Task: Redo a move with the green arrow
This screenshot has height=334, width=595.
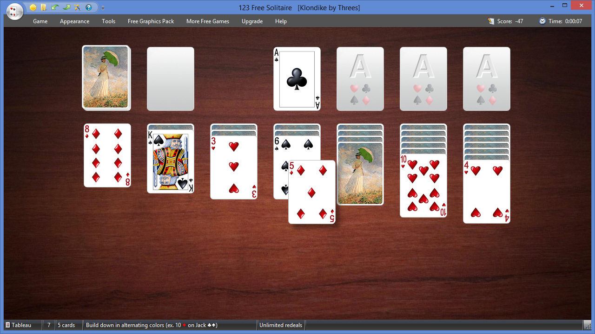Action: (x=66, y=7)
